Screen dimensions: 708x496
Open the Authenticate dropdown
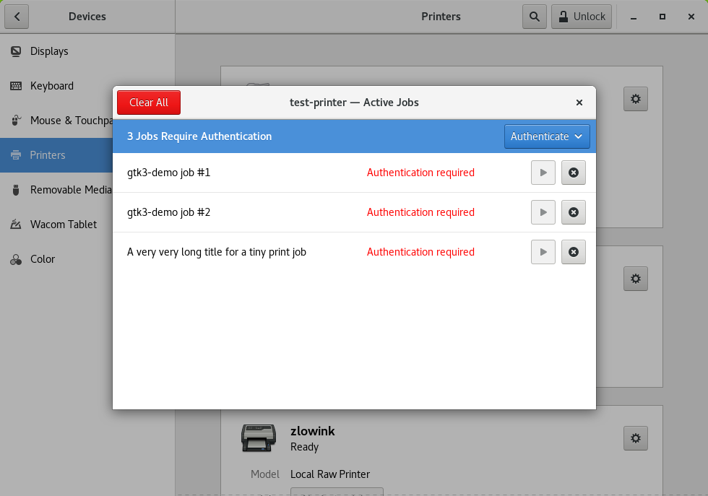pos(547,136)
